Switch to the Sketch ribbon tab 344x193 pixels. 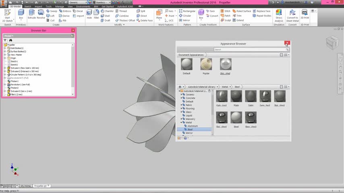click(x=28, y=6)
